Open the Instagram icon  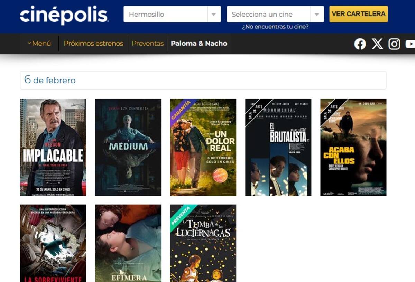pos(394,44)
